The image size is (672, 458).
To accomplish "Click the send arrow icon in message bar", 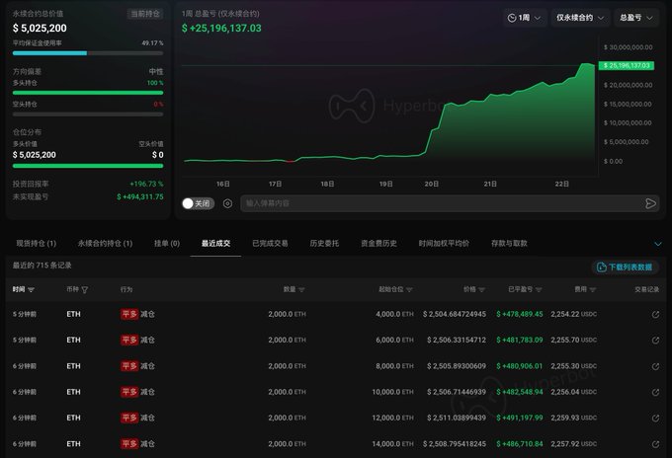I will point(650,203).
